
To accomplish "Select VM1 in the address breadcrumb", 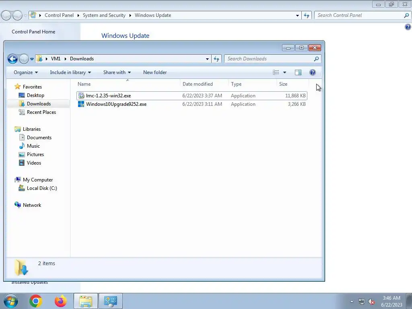I will click(56, 59).
